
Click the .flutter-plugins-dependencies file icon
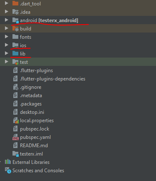point(15,78)
